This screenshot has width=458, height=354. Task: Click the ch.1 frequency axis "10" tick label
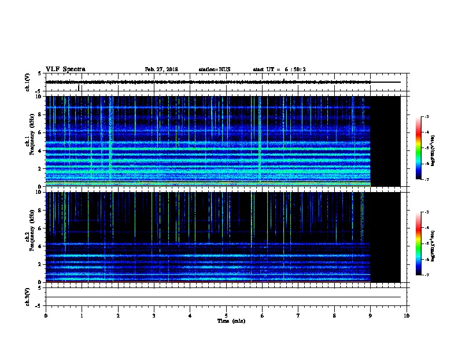coord(39,97)
